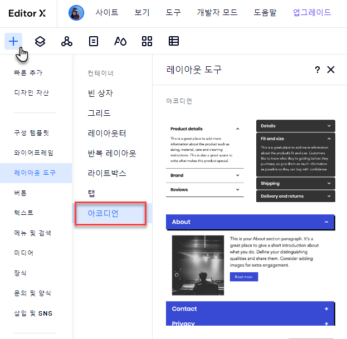Click the Read more button preview

243,277
